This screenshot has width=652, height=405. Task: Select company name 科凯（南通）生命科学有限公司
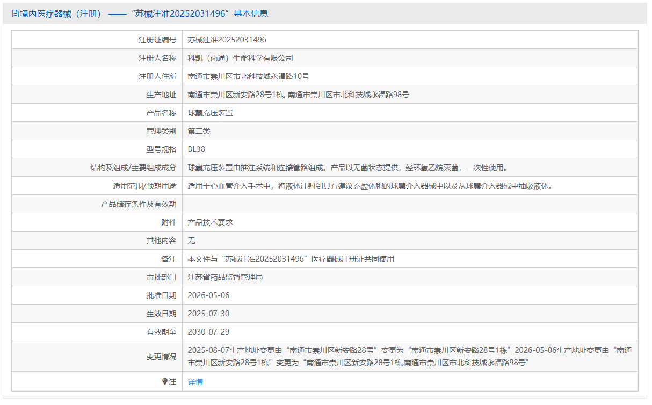(x=241, y=58)
